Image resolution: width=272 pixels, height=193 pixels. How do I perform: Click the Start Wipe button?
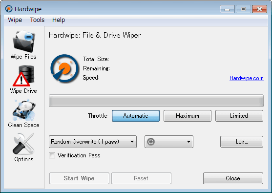(79, 178)
